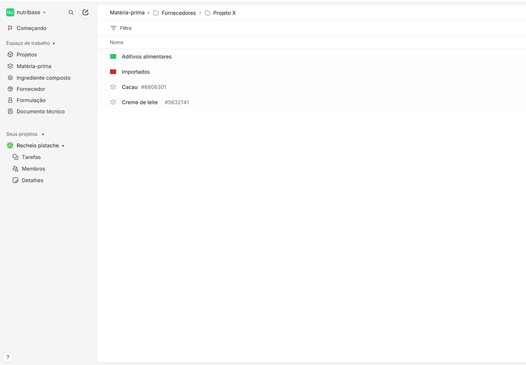Open the help question mark button
The height and width of the screenshot is (365, 526).
coord(8,357)
